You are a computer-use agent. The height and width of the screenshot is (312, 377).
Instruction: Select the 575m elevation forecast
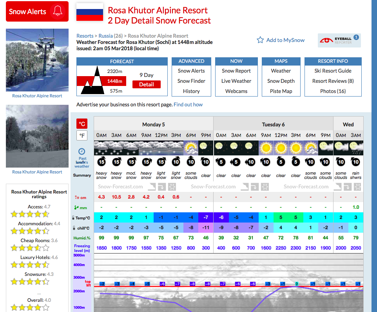116,91
